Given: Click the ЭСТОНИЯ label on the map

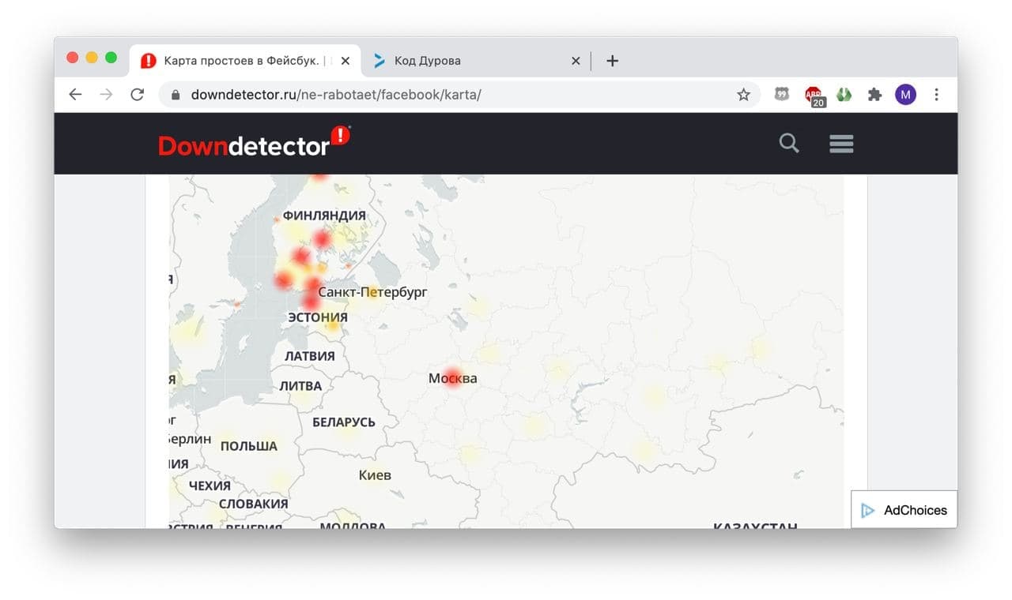Looking at the screenshot, I should [x=318, y=317].
